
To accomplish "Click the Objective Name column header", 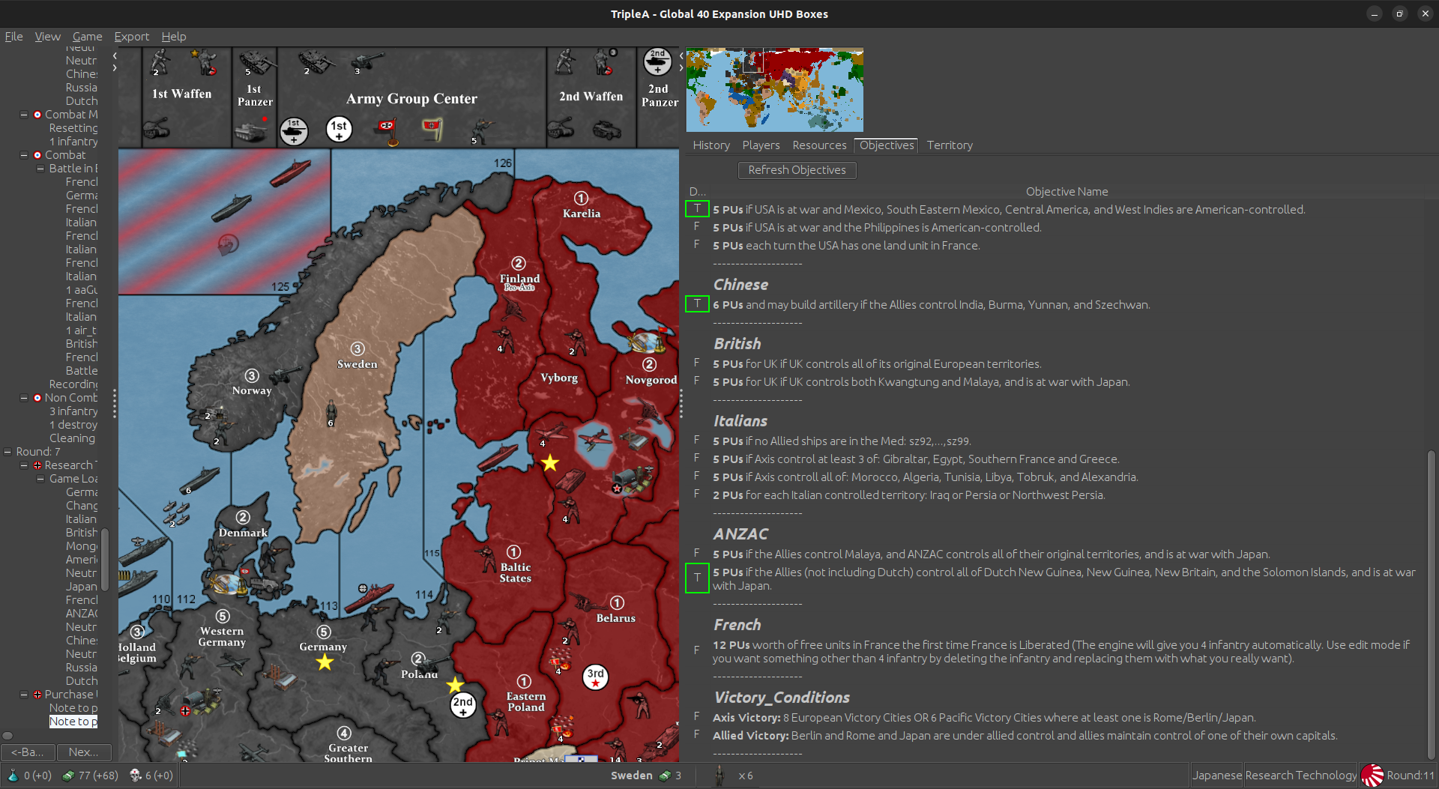I will pyautogui.click(x=1067, y=192).
